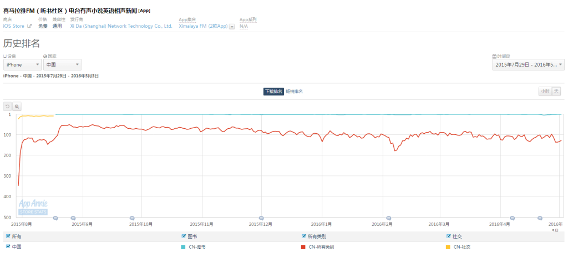Switch to the 畅销排名 tab
Screen dimensions: 568x257
click(294, 92)
